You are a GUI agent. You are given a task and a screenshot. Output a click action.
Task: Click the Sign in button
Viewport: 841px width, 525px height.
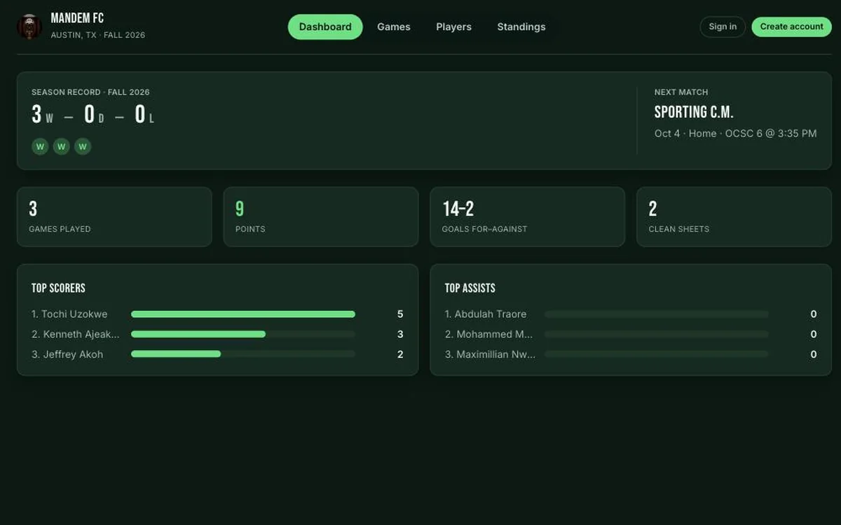pos(723,27)
